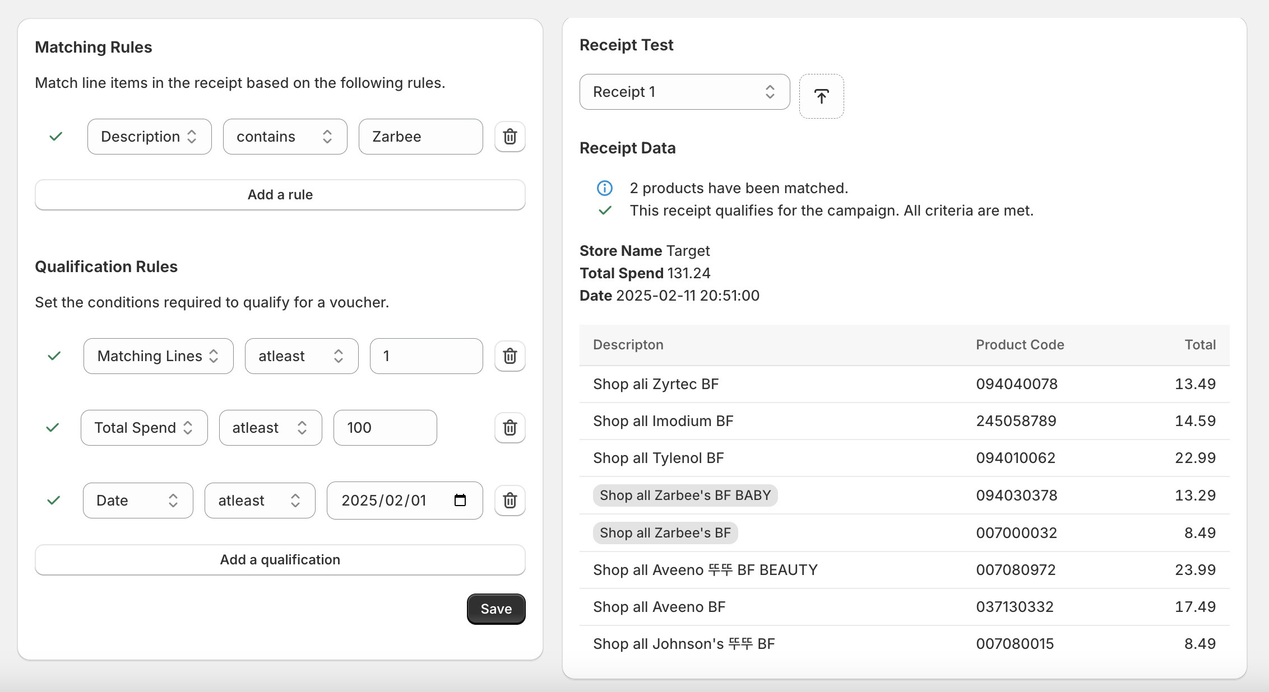Click the green check beside Description rule
Image resolution: width=1269 pixels, height=692 pixels.
55,137
